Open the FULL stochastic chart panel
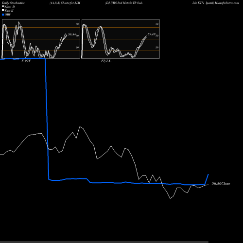This screenshot has height=243, width=243. tap(121, 39)
